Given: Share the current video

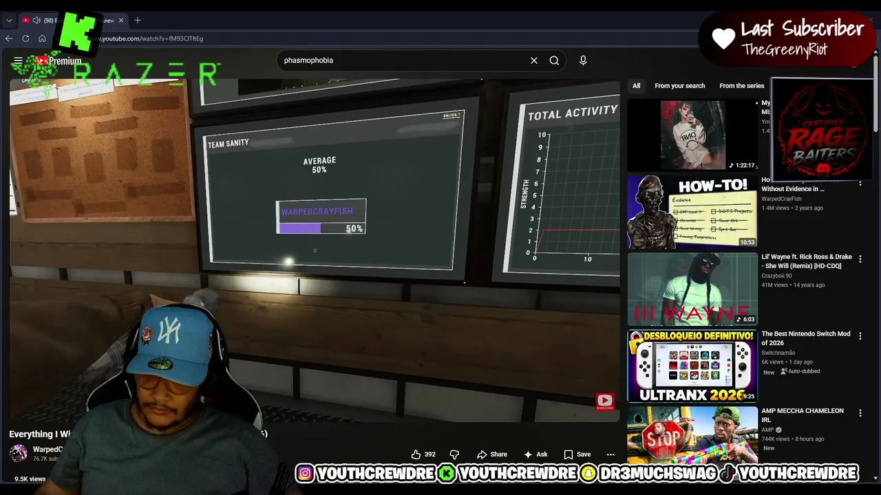Looking at the screenshot, I should 492,454.
